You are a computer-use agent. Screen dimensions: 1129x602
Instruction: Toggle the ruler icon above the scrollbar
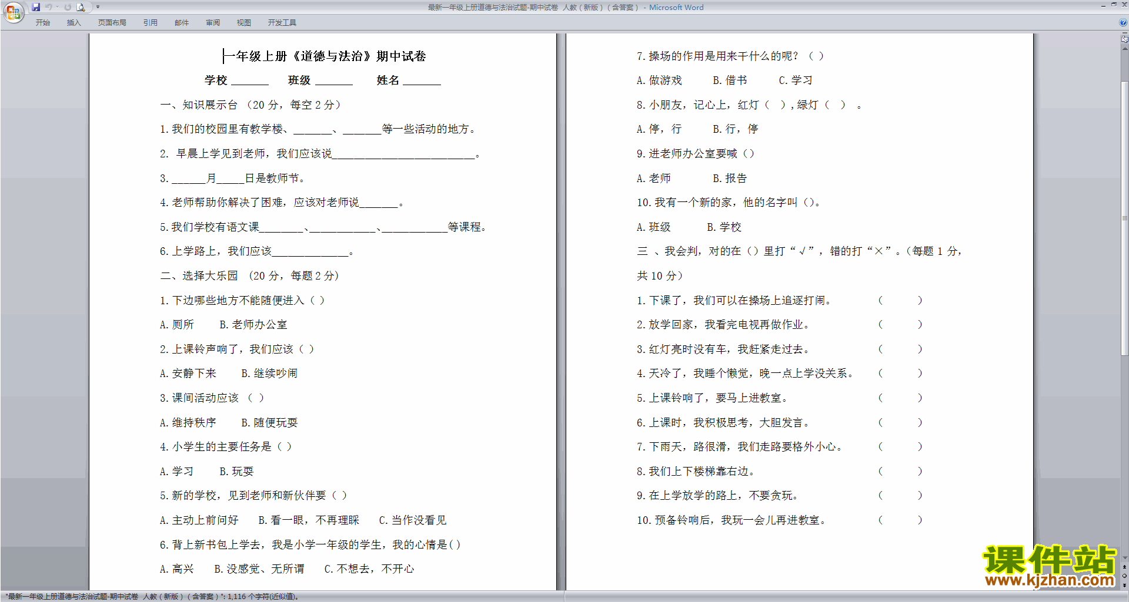click(x=1124, y=39)
